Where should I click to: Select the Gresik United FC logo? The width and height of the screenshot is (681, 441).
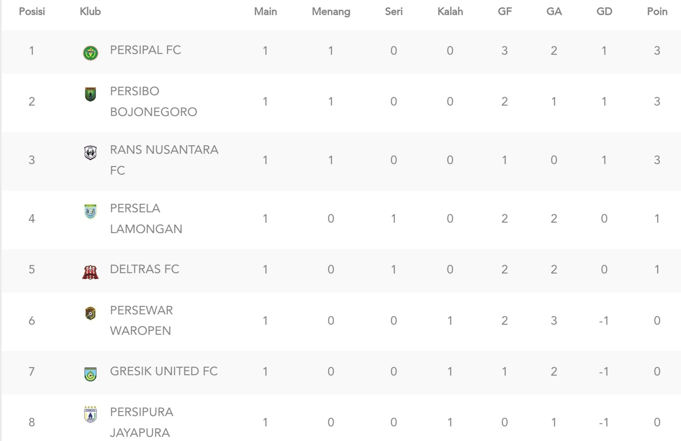(90, 374)
